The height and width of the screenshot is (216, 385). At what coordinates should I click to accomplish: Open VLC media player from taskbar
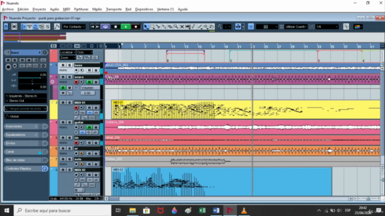click(244, 211)
